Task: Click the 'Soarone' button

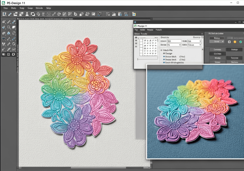Action: tap(234, 58)
